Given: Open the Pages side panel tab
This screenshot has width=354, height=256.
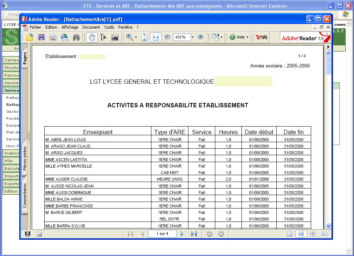Looking at the screenshot, I should click(x=25, y=58).
